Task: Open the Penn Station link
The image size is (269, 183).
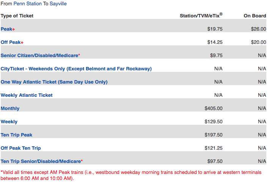Action: (x=27, y=3)
